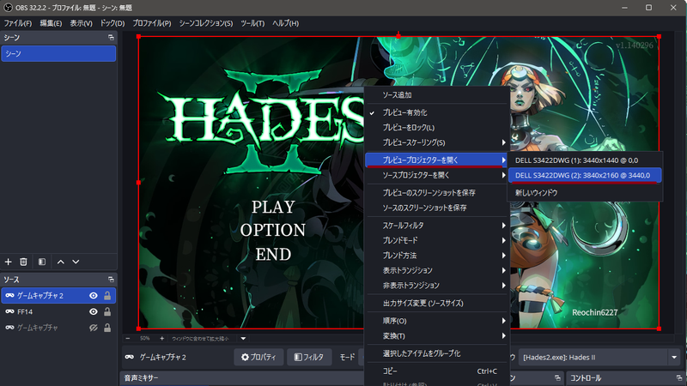Viewport: 687px width, 386px height.
Task: Choose プレビューのスクリーンショットを保存
Action: click(437, 192)
